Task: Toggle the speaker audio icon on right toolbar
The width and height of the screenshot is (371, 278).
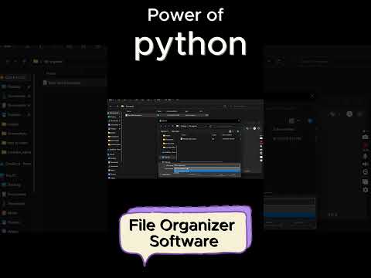Action: [365, 164]
